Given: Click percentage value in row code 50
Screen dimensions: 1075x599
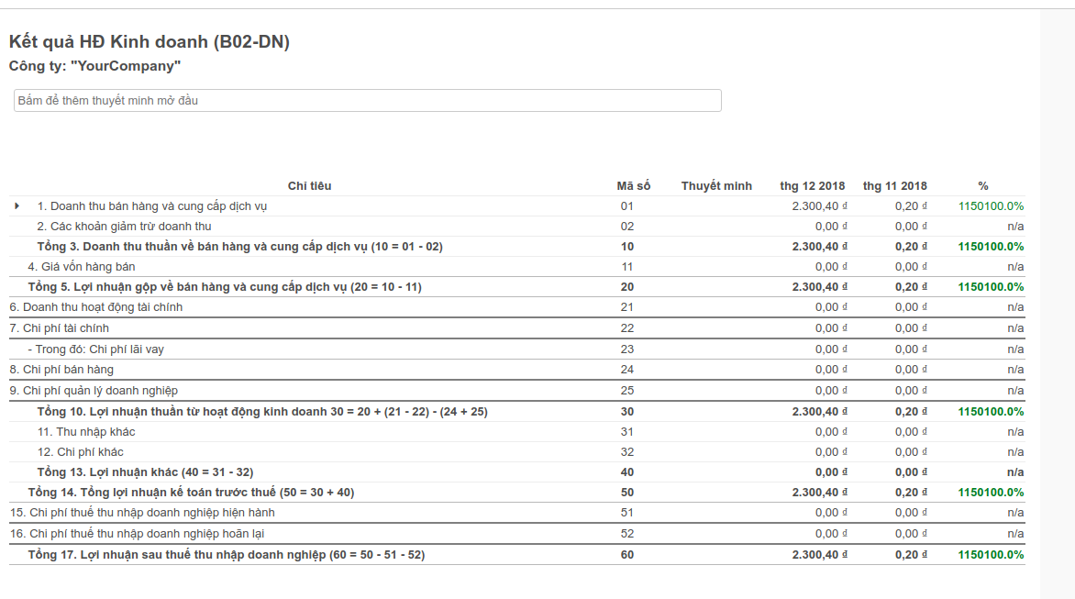Looking at the screenshot, I should pos(991,492).
